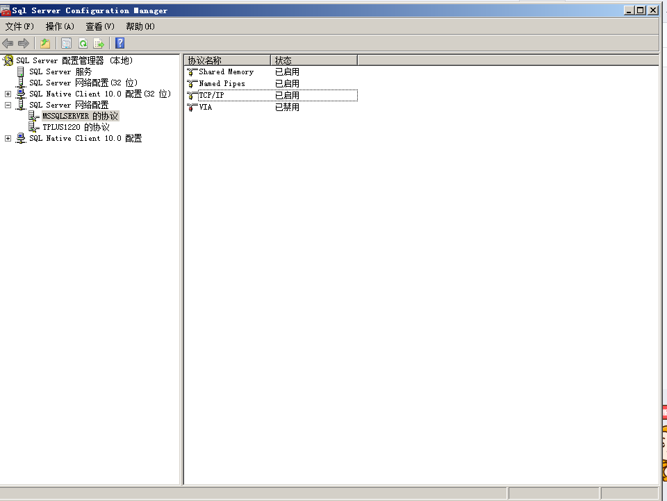Open the 操作(A) menu
Image resolution: width=667 pixels, height=501 pixels.
(60, 26)
